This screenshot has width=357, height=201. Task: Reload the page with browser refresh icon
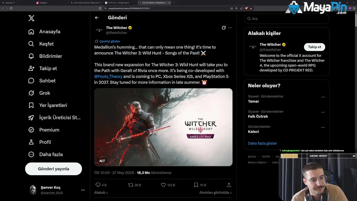point(11,8)
